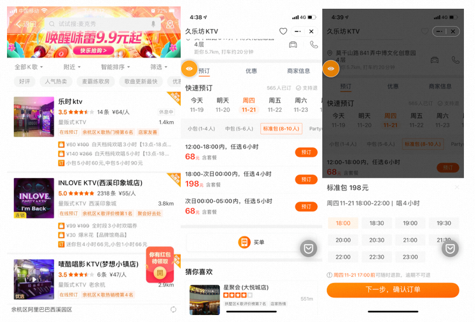Tap the 支持退 refund info label
This screenshot has width=475, height=322.
pos(307,88)
